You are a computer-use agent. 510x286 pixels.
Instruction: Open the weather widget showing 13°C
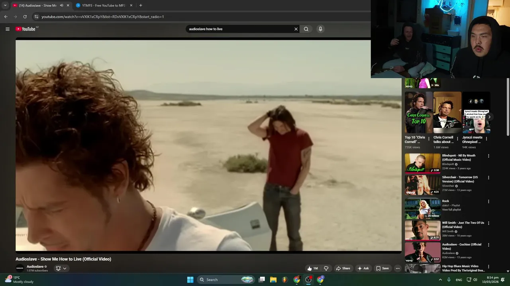[19, 280]
